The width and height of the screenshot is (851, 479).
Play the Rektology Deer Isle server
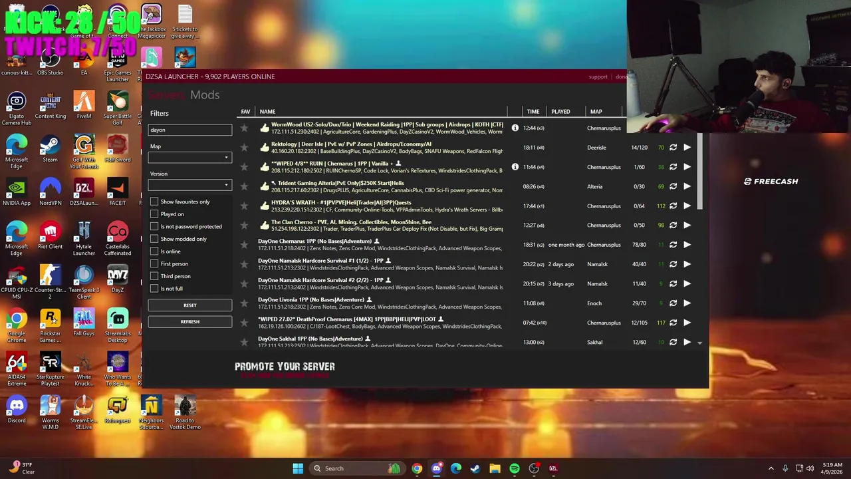687,148
